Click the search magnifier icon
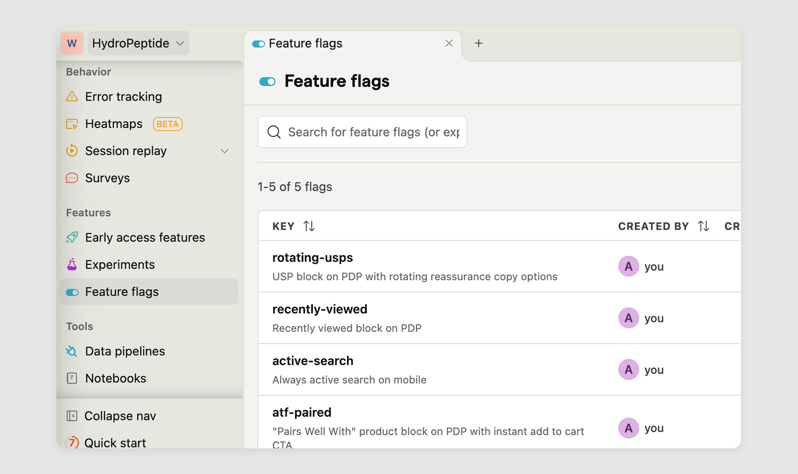This screenshot has height=474, width=798. point(274,132)
